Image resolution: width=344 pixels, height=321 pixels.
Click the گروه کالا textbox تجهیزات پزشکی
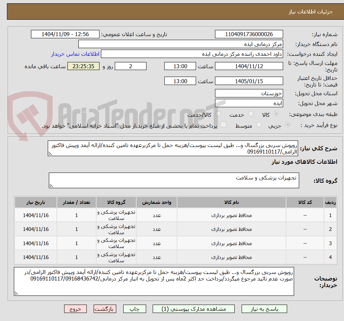(x=174, y=180)
